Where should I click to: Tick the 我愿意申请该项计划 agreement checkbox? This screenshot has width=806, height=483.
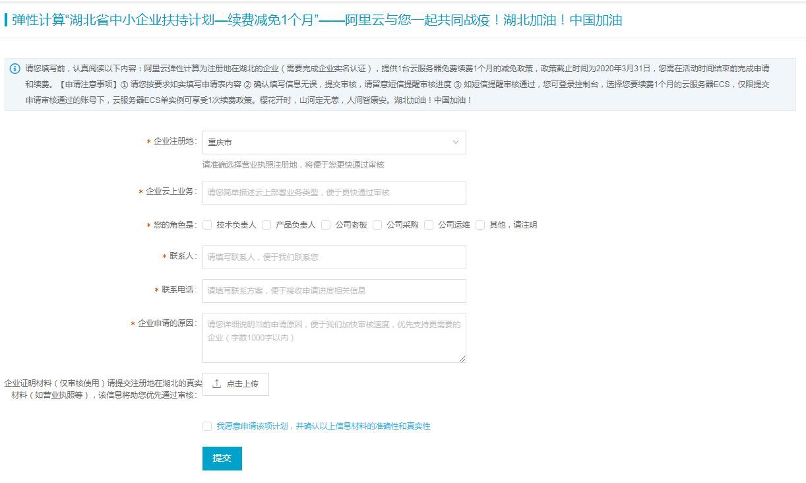tap(207, 426)
